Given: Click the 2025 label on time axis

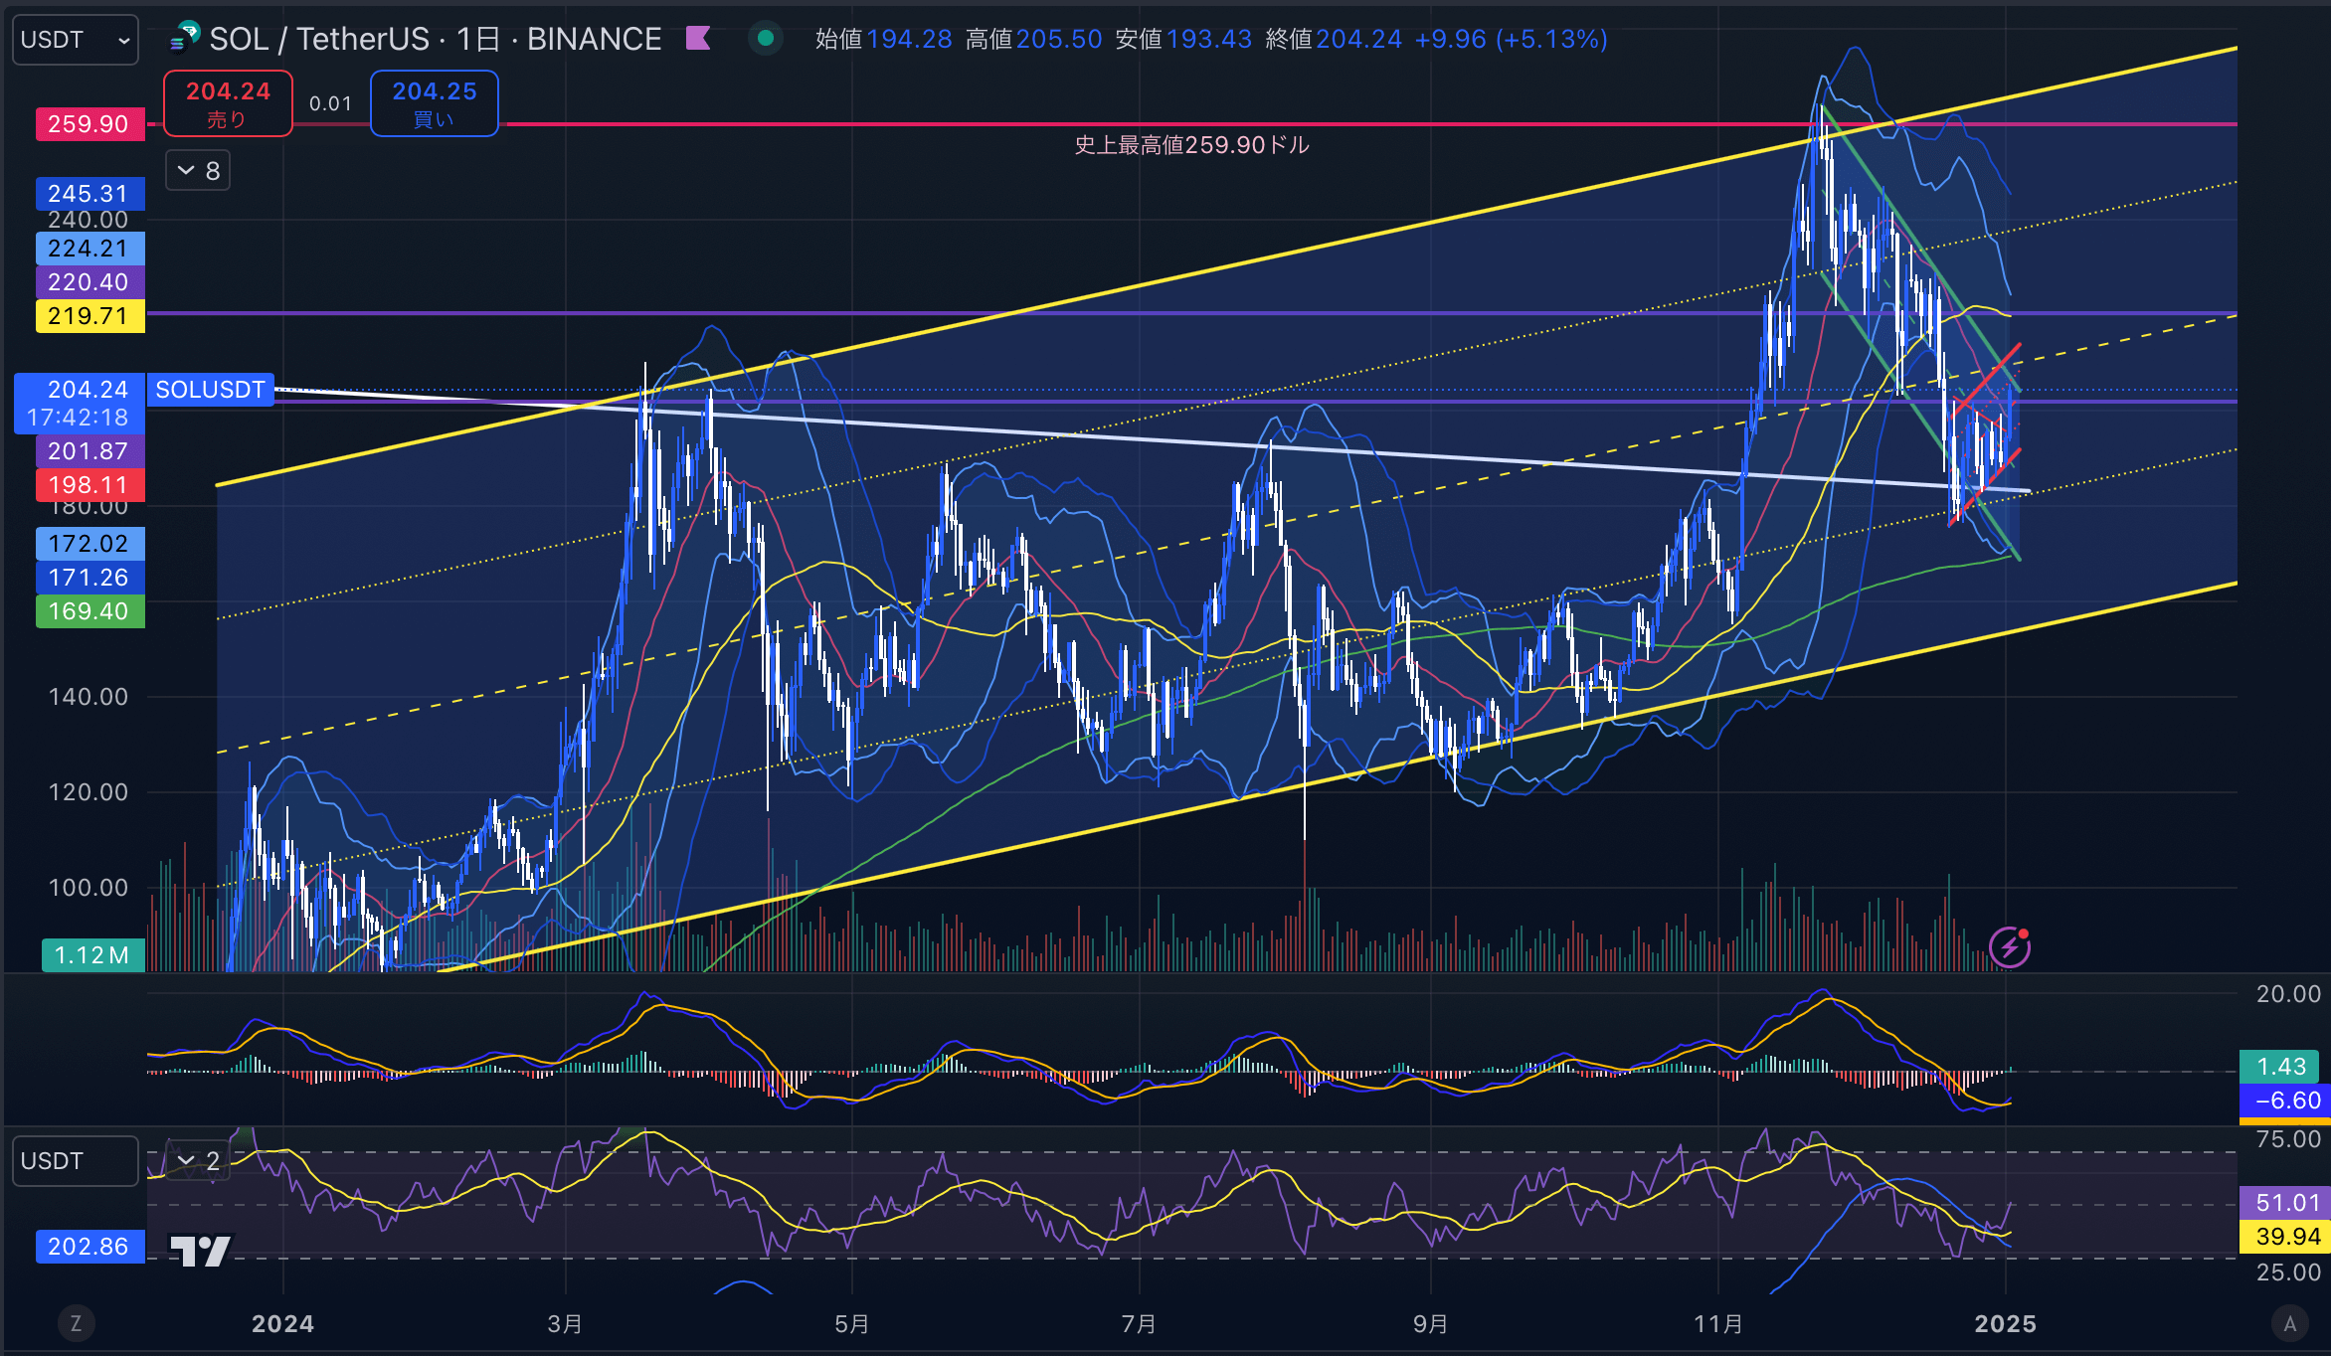Looking at the screenshot, I should tap(2006, 1323).
